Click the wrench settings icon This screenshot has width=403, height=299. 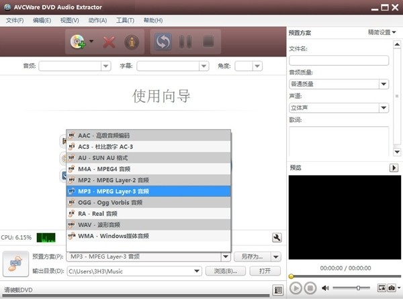(x=276, y=238)
